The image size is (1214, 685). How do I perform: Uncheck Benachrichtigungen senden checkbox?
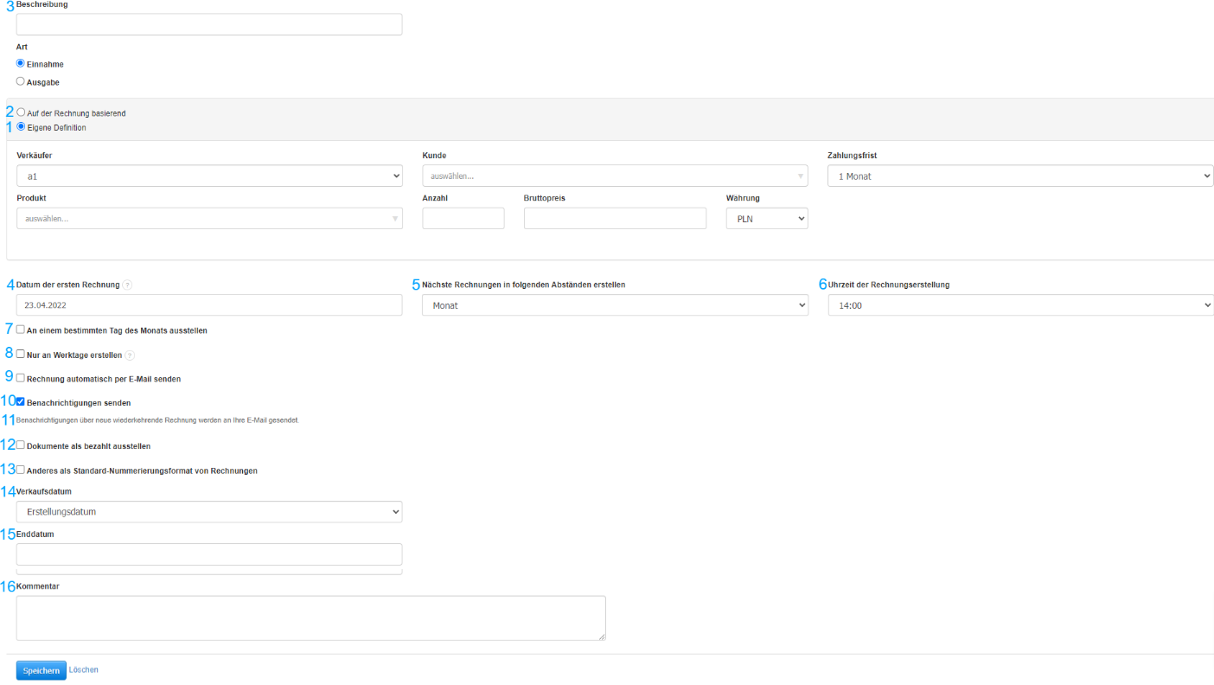21,401
